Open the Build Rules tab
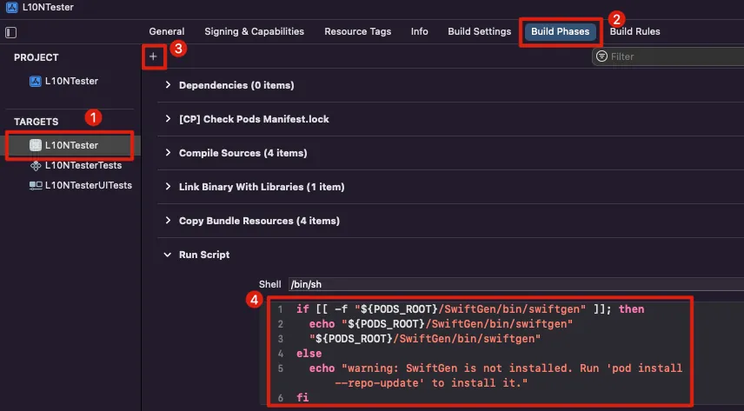The image size is (744, 411). point(634,31)
